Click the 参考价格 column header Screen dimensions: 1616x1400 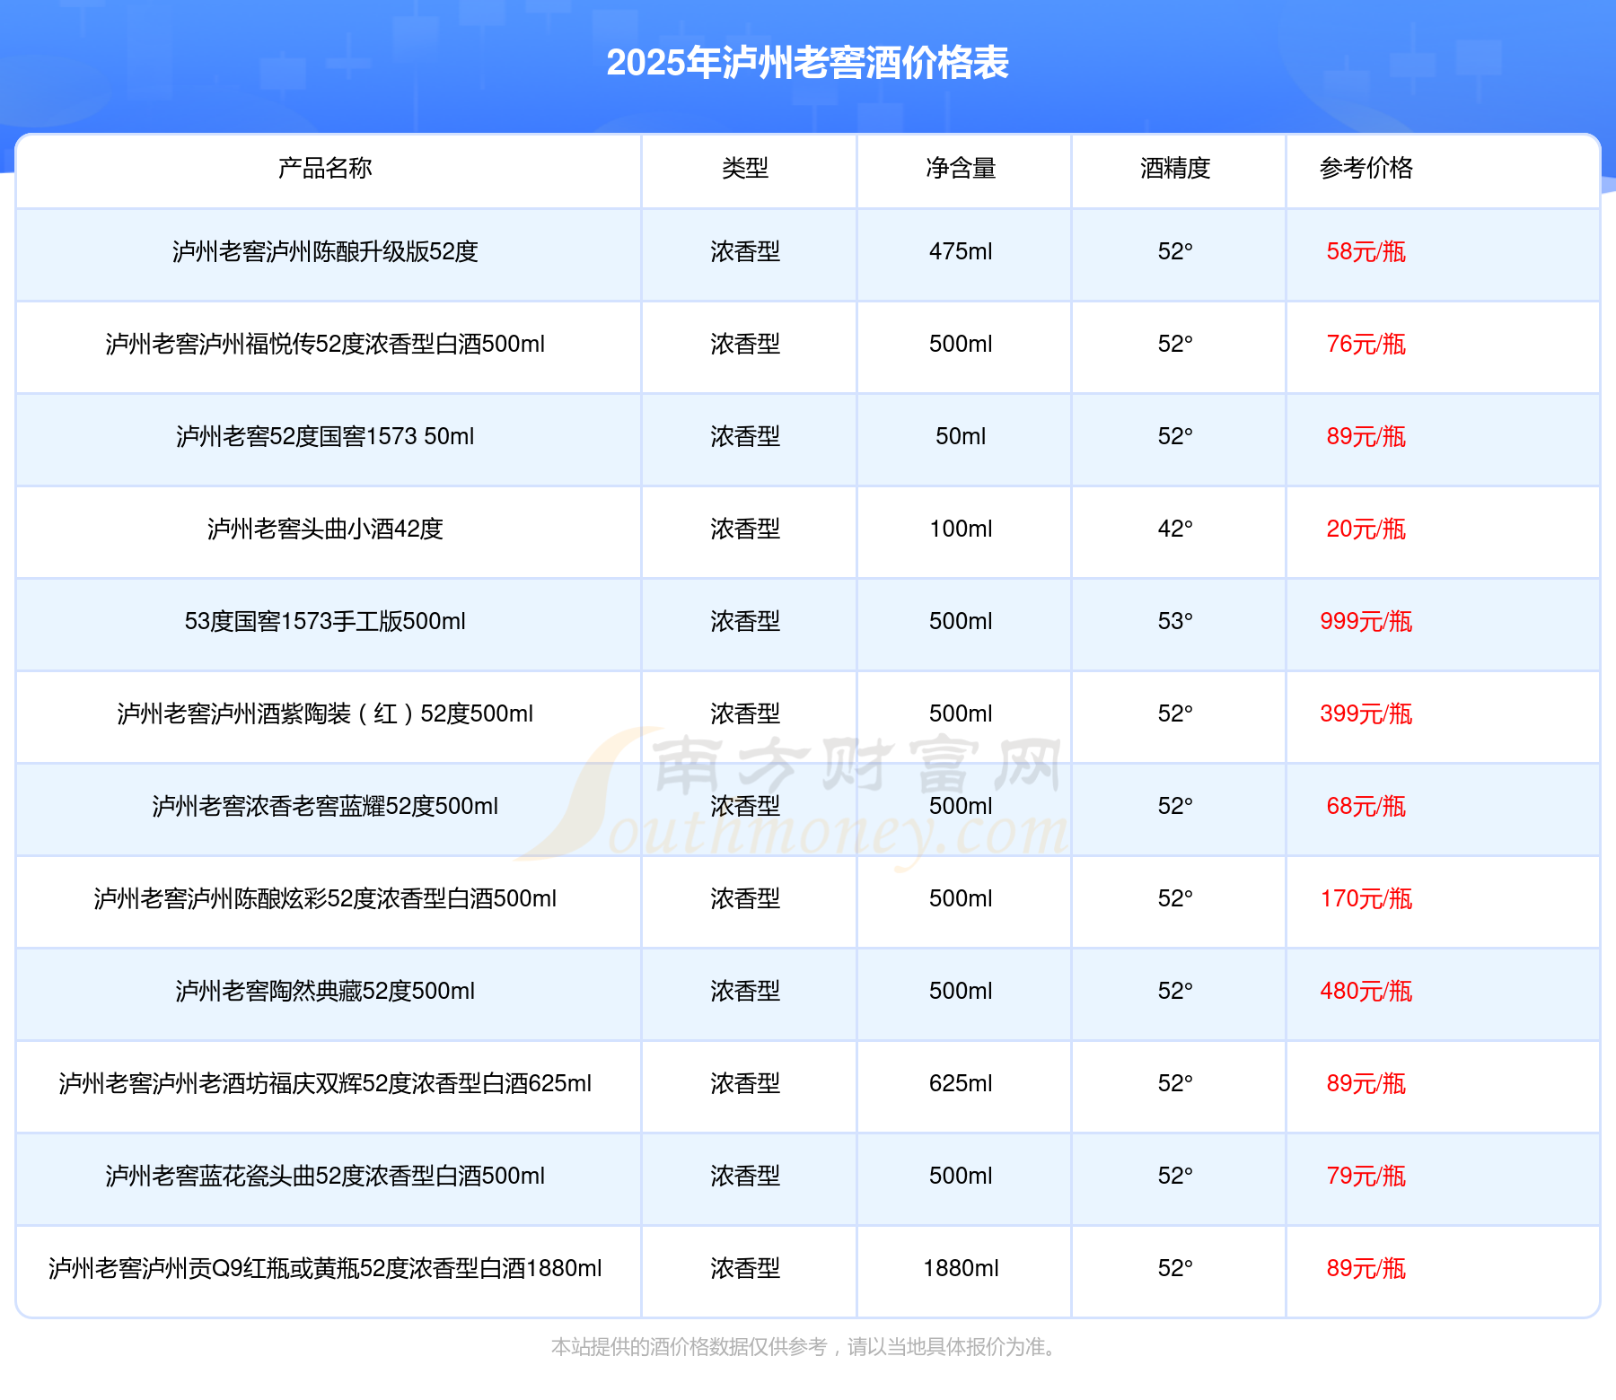[1366, 168]
